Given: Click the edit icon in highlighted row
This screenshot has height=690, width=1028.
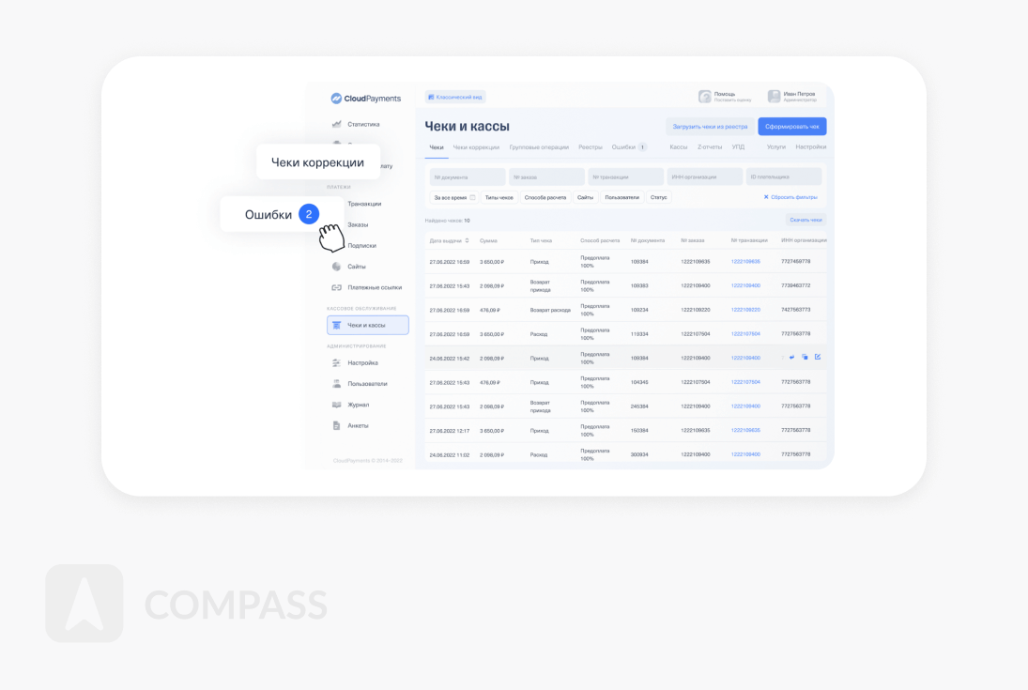Looking at the screenshot, I should click(x=818, y=358).
